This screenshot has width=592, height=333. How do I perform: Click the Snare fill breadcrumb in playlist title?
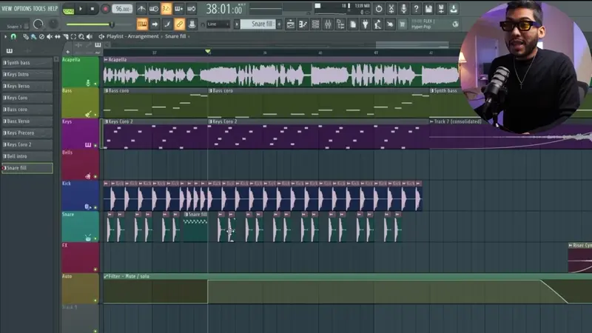(x=175, y=36)
